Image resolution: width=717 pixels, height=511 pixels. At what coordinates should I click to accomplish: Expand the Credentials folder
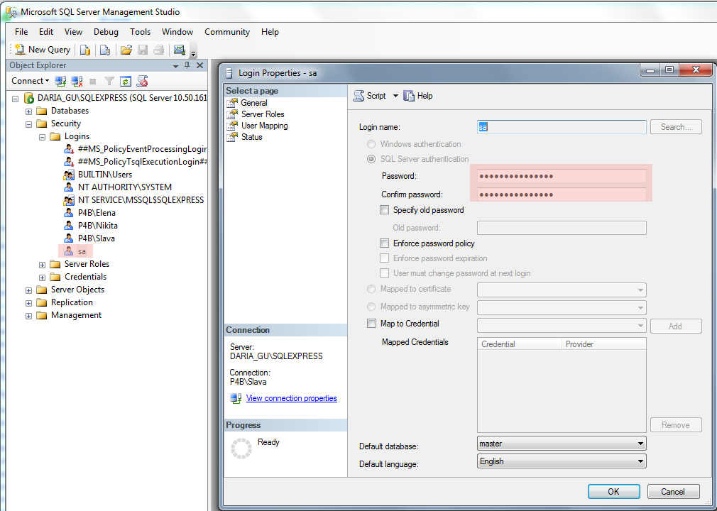[42, 278]
